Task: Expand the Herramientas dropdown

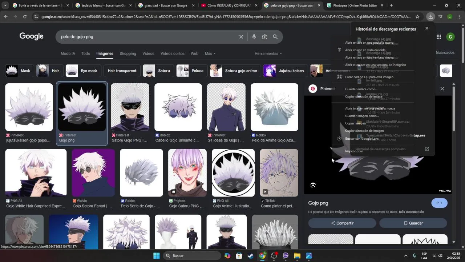Action: coord(268,53)
